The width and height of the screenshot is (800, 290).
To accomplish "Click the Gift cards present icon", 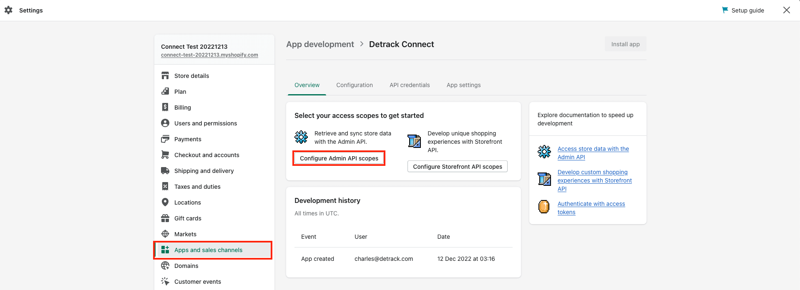I will 165,218.
